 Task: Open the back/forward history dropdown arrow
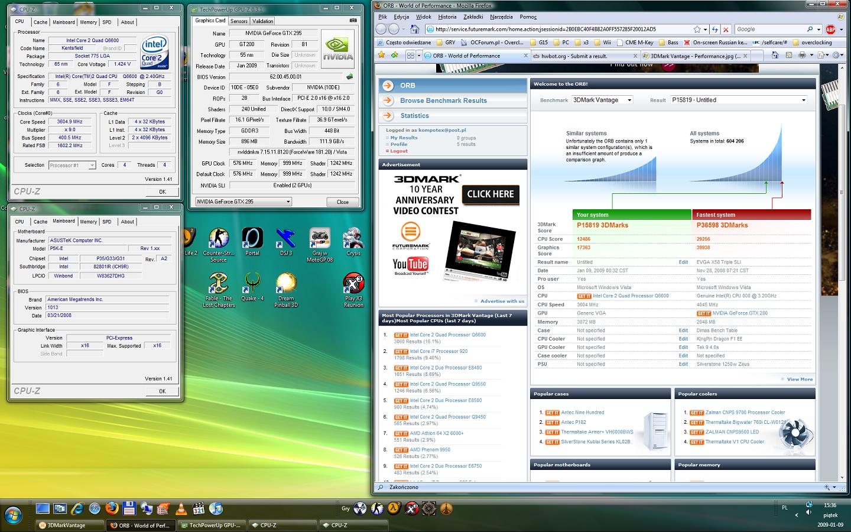tap(402, 29)
